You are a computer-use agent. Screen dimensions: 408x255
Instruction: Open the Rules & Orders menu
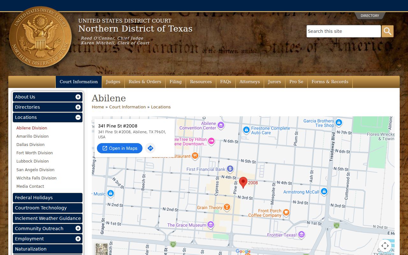(x=145, y=82)
